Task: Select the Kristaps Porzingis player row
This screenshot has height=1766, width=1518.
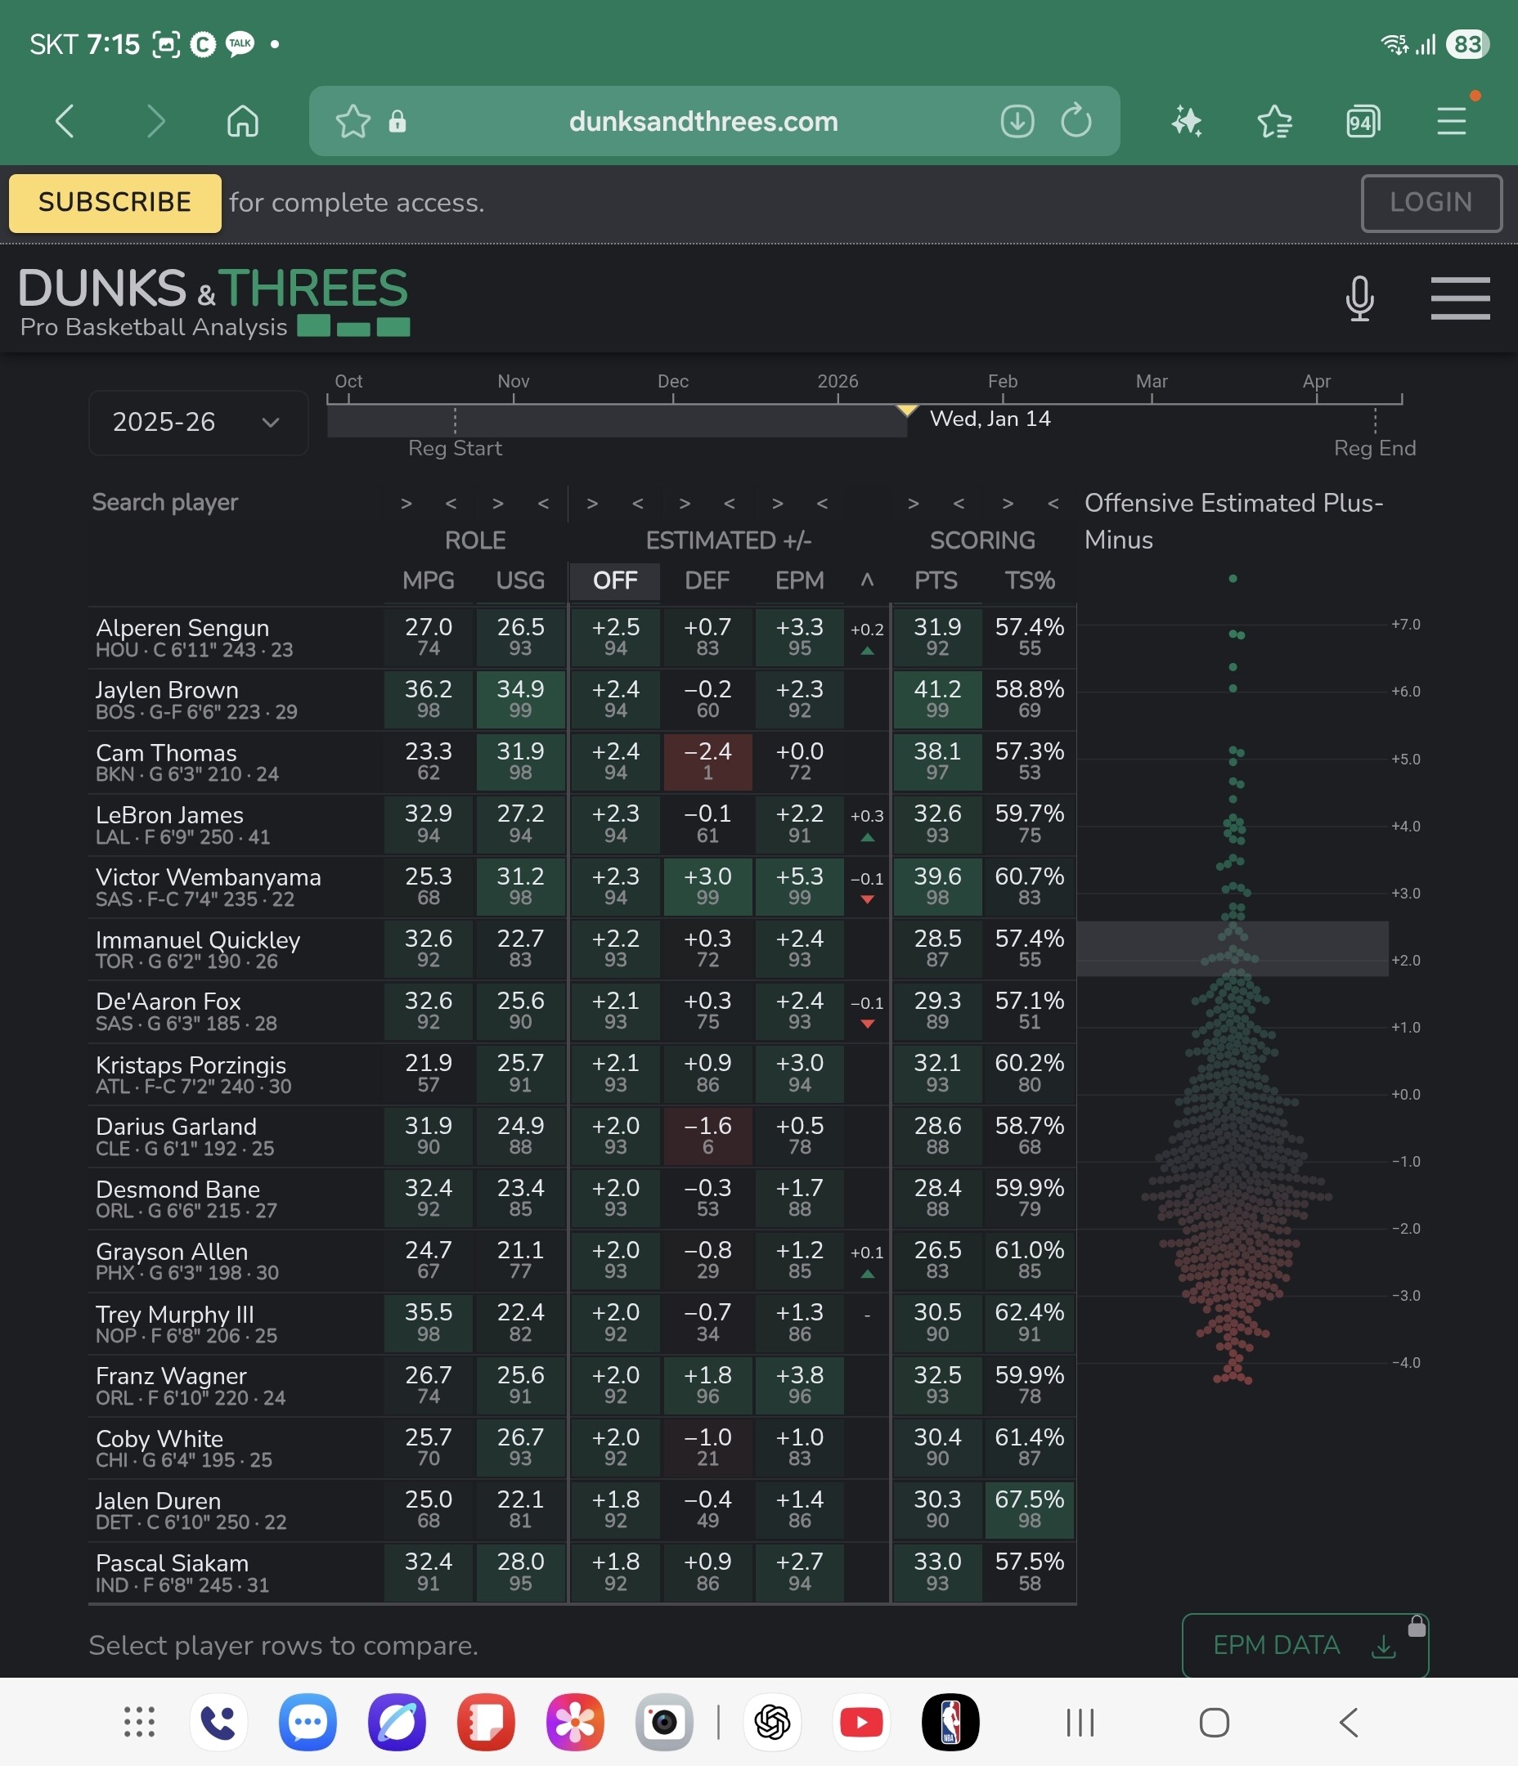Action: 582,1074
